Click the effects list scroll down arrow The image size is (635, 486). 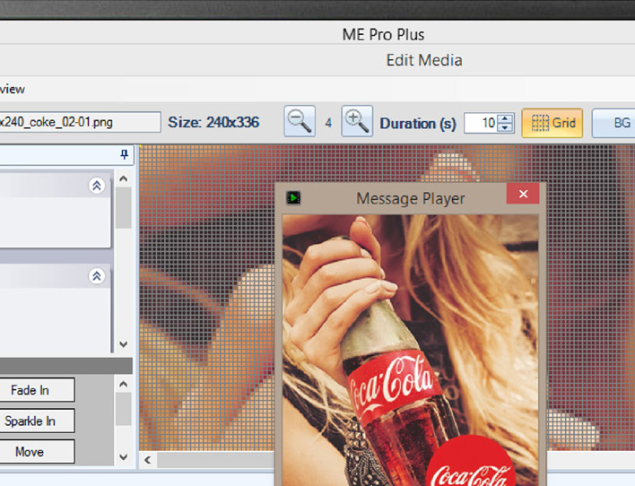(x=124, y=456)
